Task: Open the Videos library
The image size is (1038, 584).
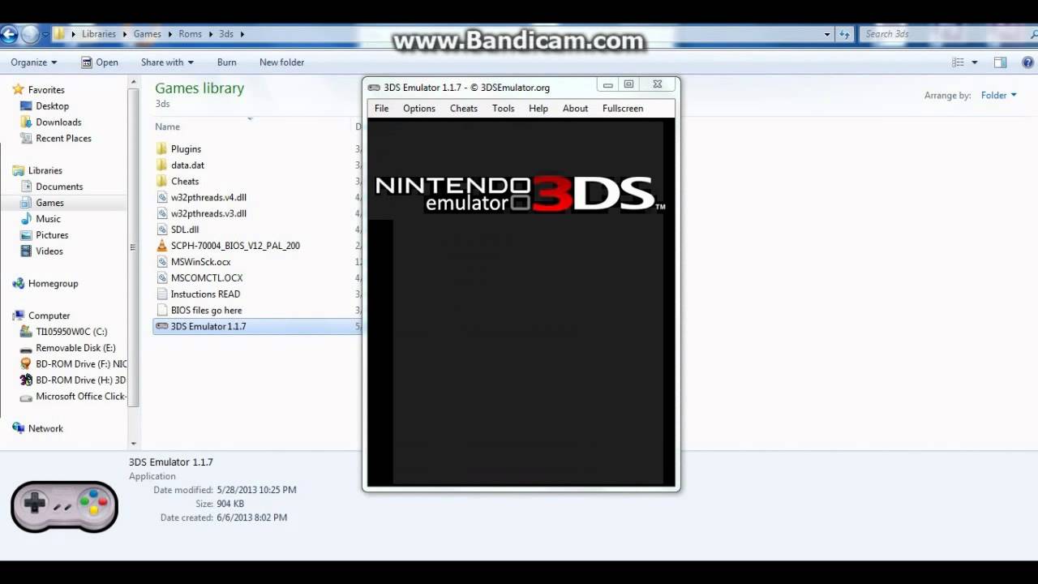Action: click(x=49, y=251)
